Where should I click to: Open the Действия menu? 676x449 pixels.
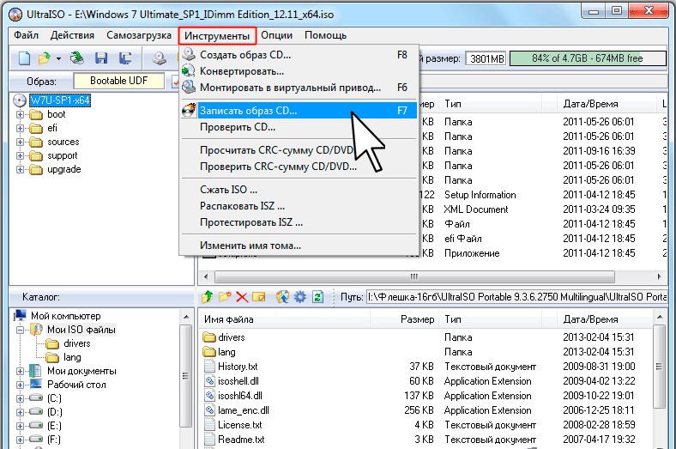point(72,35)
